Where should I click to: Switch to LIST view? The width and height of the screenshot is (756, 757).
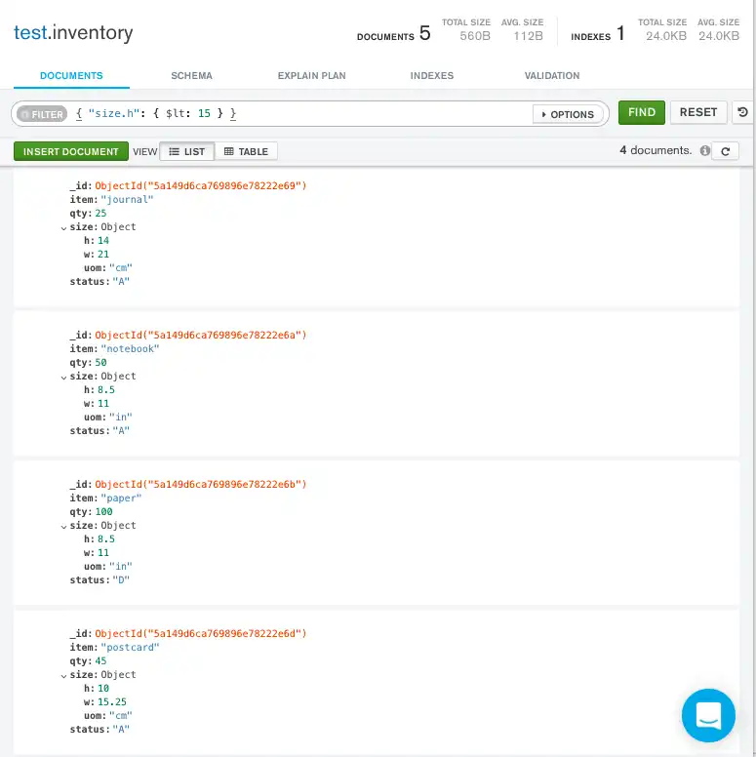coord(187,151)
